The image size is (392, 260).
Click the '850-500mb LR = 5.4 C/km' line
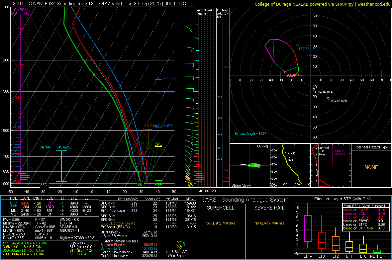click(23, 250)
